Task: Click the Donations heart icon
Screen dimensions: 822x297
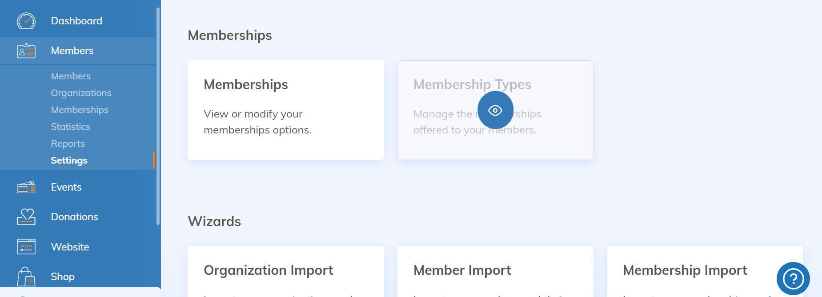Action: [x=26, y=217]
